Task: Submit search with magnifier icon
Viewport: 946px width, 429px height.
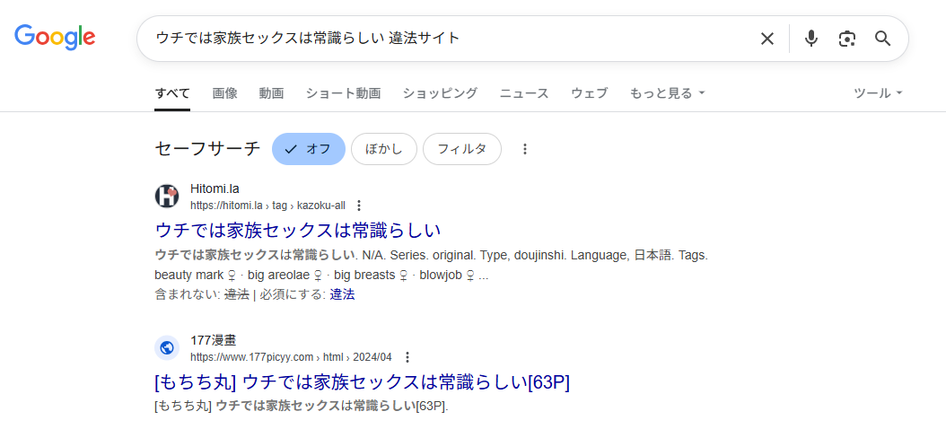Action: [x=882, y=39]
